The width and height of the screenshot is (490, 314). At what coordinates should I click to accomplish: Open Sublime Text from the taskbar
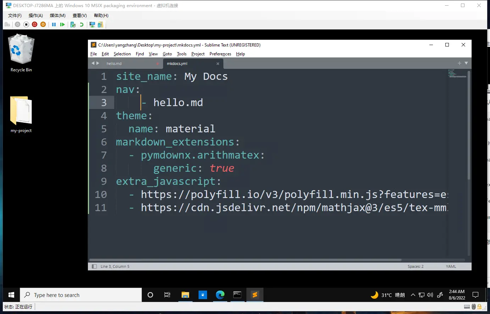[x=255, y=295]
